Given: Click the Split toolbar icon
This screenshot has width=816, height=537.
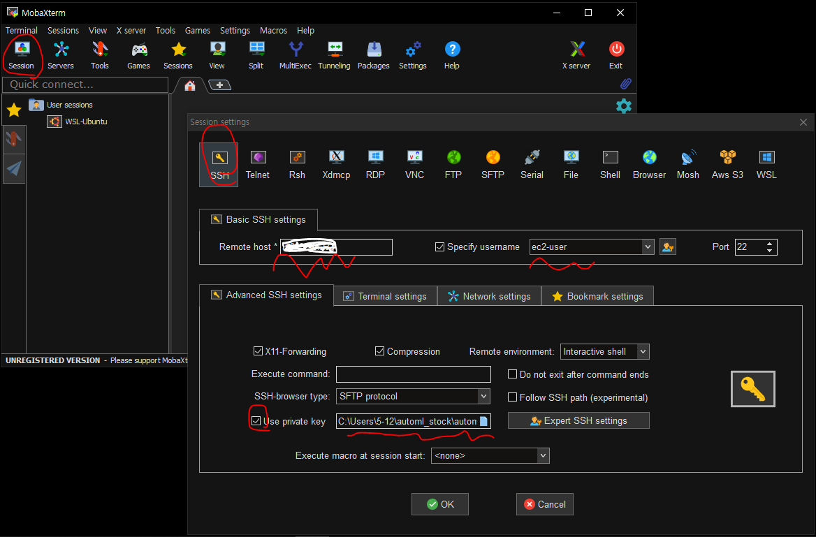Looking at the screenshot, I should click(256, 55).
